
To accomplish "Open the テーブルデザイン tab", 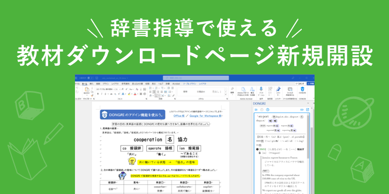I will coord(189,84).
